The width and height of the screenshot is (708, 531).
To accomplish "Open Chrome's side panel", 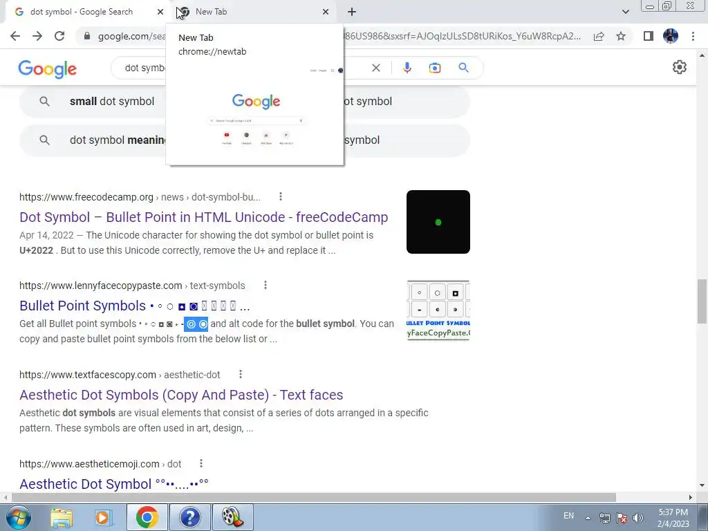I will pyautogui.click(x=649, y=36).
